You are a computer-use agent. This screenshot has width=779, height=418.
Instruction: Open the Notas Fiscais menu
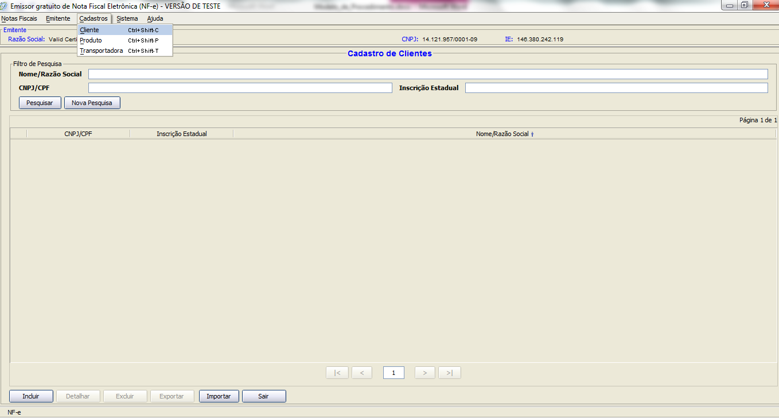click(x=19, y=18)
